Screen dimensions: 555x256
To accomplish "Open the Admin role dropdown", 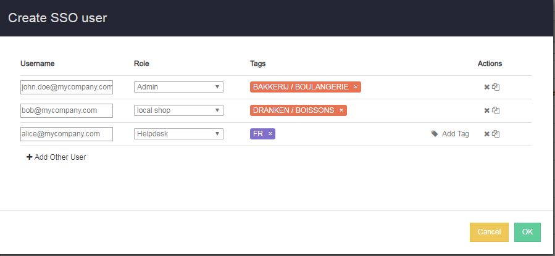I will 178,87.
